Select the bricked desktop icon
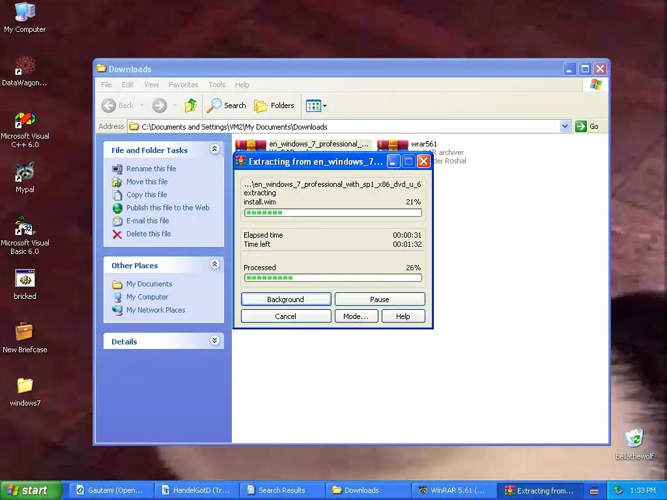This screenshot has width=667, height=500. click(x=25, y=285)
